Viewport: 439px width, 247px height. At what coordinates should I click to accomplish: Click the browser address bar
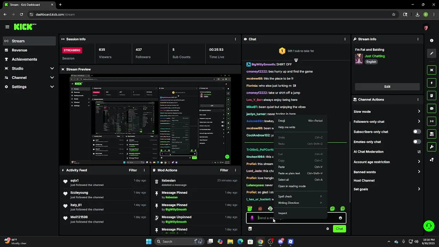(x=209, y=14)
